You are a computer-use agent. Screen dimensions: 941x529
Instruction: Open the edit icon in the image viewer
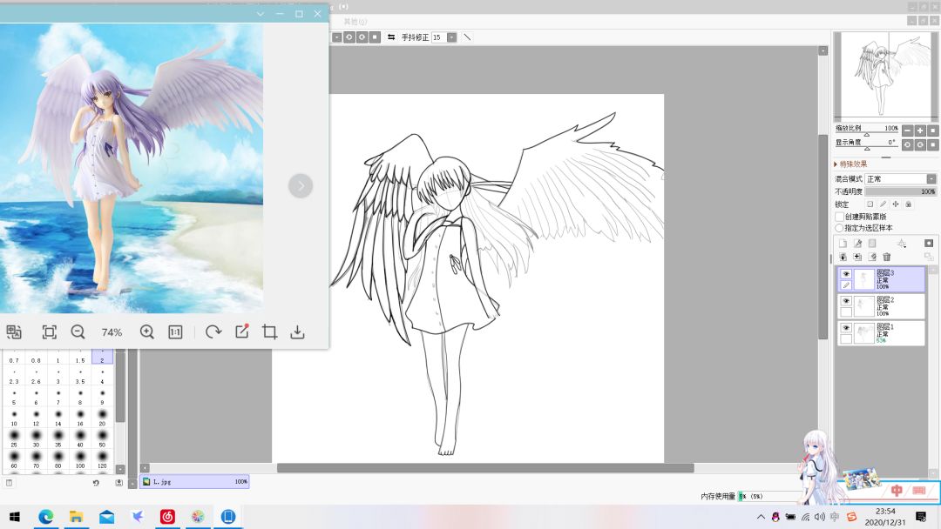(x=242, y=331)
